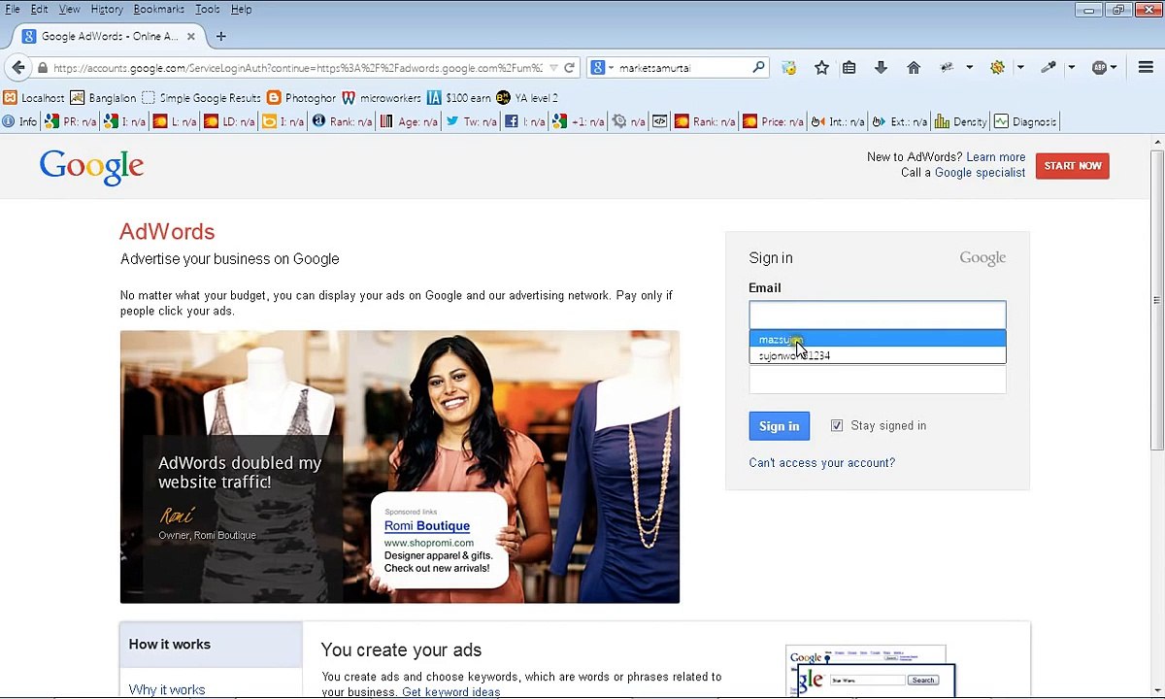Click the Google logo

91,167
